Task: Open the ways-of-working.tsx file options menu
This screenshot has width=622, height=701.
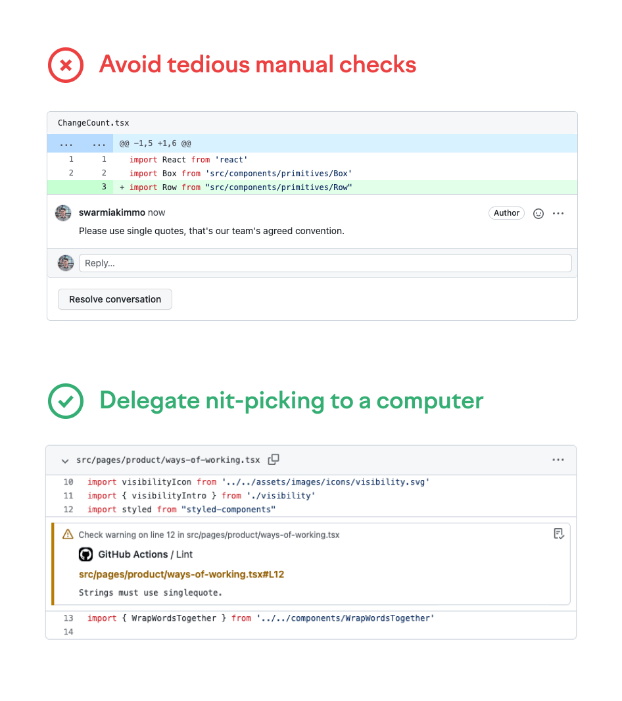Action: click(558, 460)
